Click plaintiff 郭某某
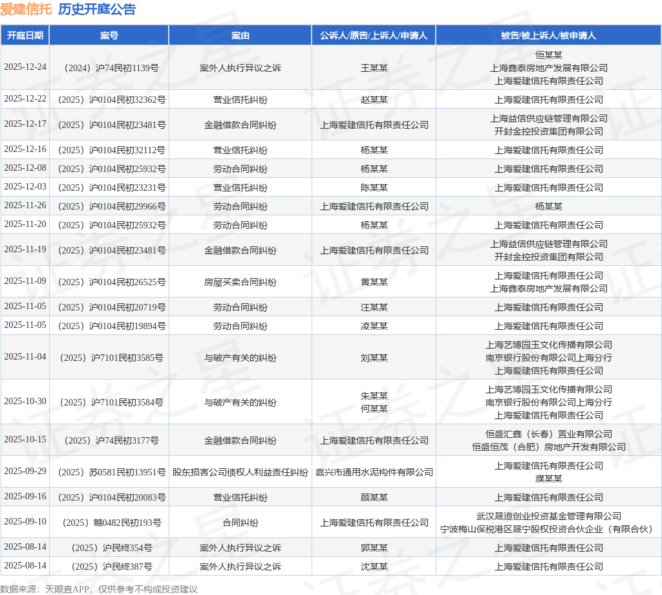Image resolution: width=662 pixels, height=595 pixels. pyautogui.click(x=374, y=548)
